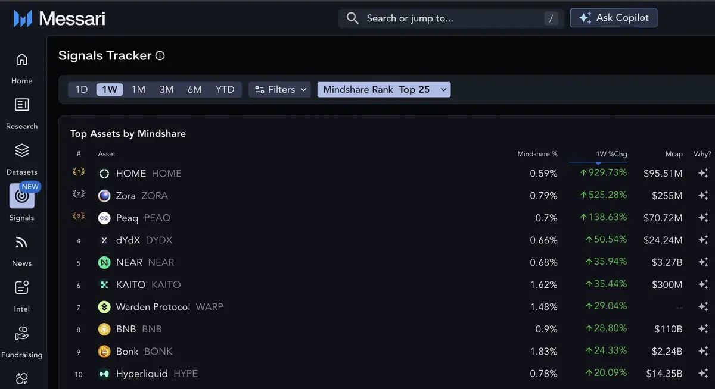715x389 pixels.
Task: Select the 1D timeframe
Action: click(x=82, y=89)
